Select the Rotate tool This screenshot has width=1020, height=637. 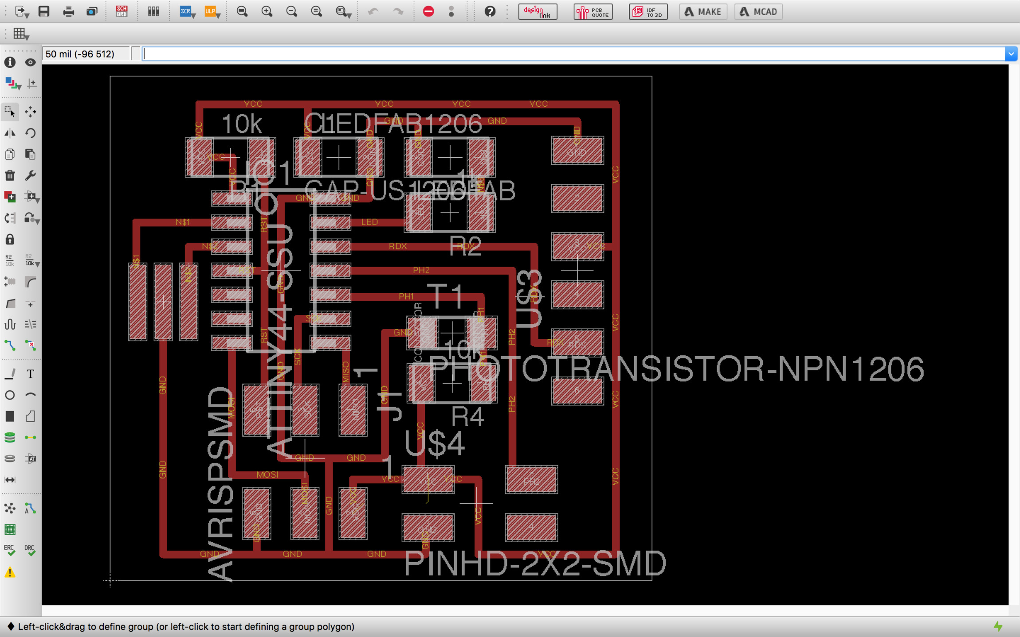(x=31, y=133)
